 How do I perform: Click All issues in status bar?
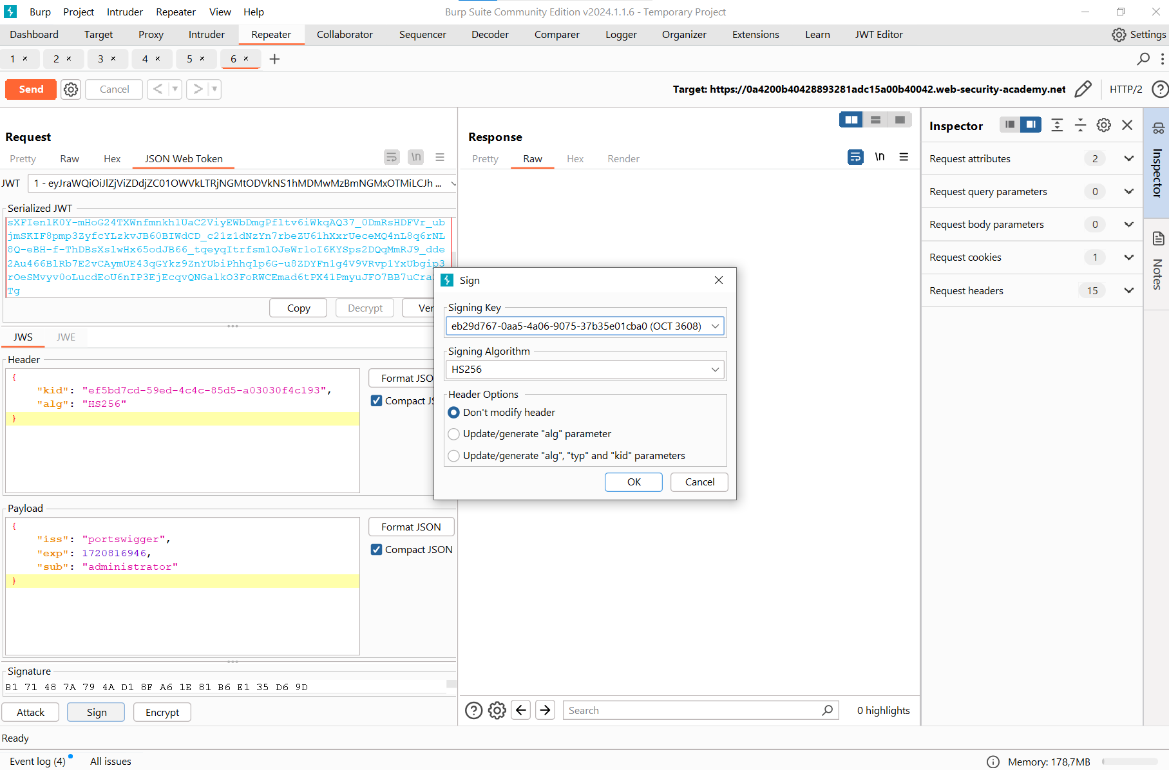pyautogui.click(x=111, y=761)
